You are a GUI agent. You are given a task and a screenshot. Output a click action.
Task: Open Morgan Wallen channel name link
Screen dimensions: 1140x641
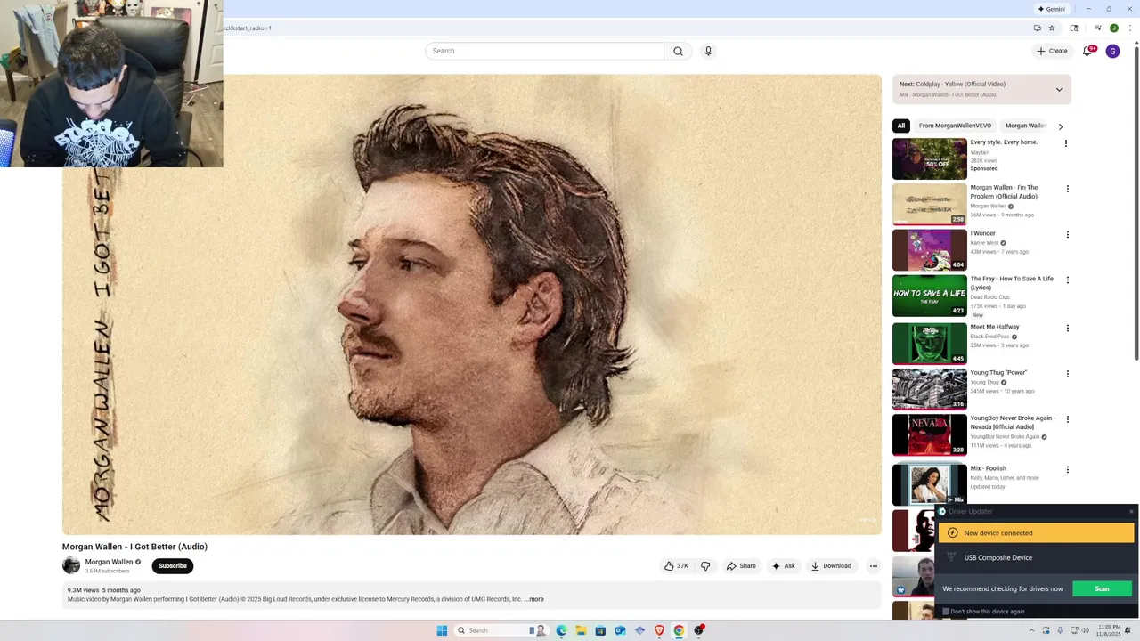pos(109,562)
